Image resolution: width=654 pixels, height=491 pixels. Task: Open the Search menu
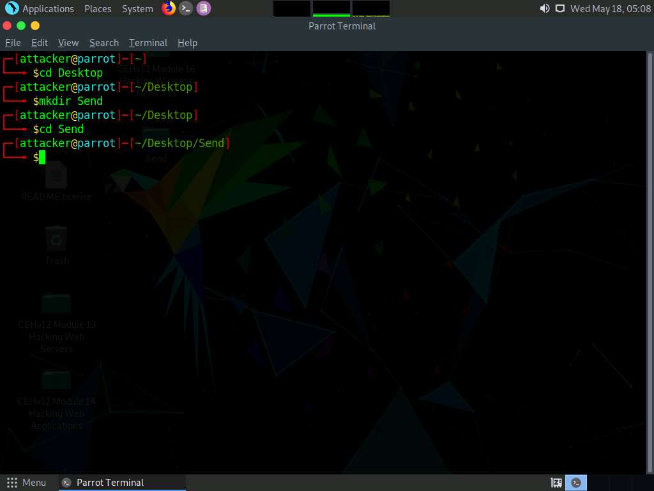click(104, 43)
